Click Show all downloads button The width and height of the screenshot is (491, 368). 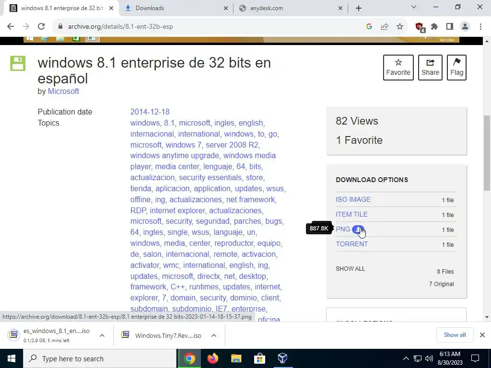point(455,335)
